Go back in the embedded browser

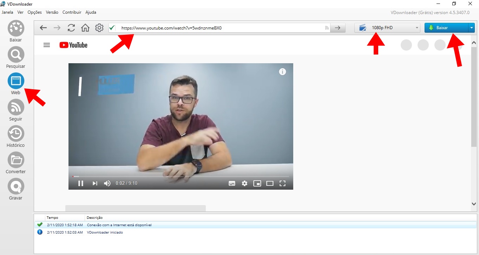[x=43, y=28]
